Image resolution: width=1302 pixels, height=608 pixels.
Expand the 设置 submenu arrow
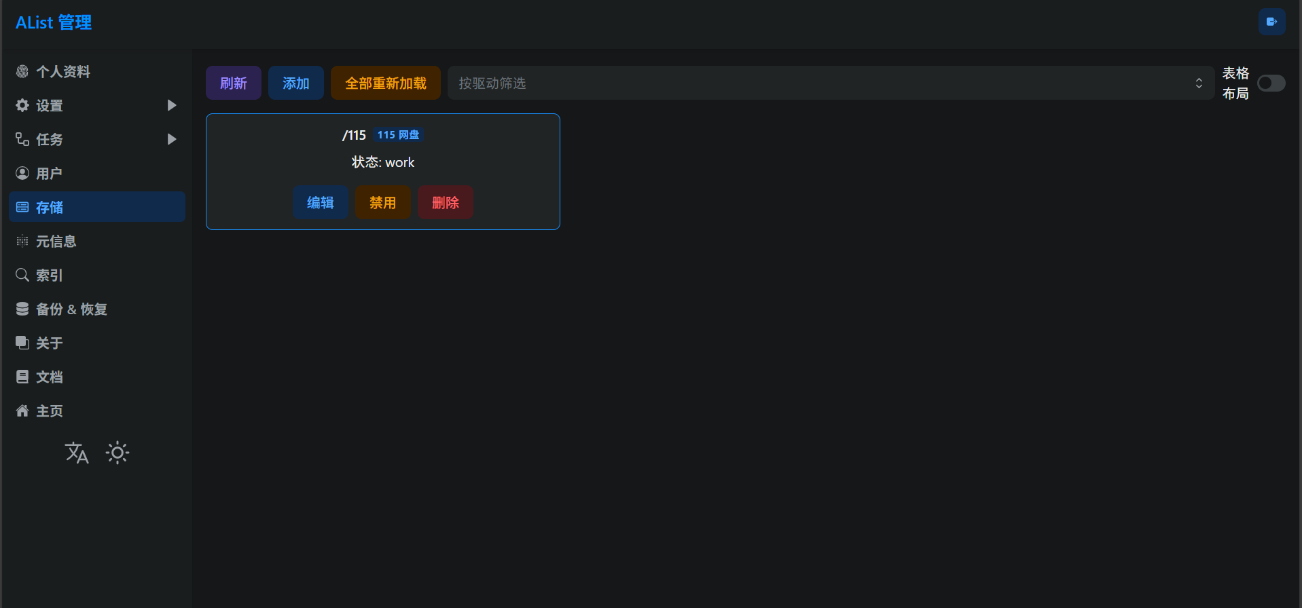click(x=172, y=105)
